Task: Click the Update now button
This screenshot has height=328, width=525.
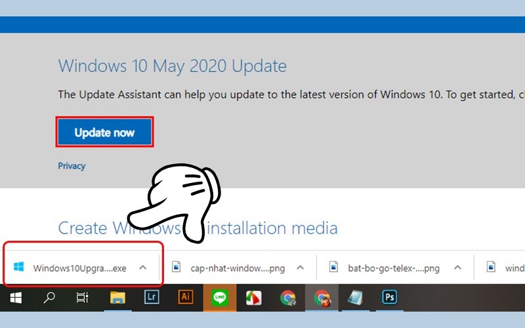Action: (104, 133)
